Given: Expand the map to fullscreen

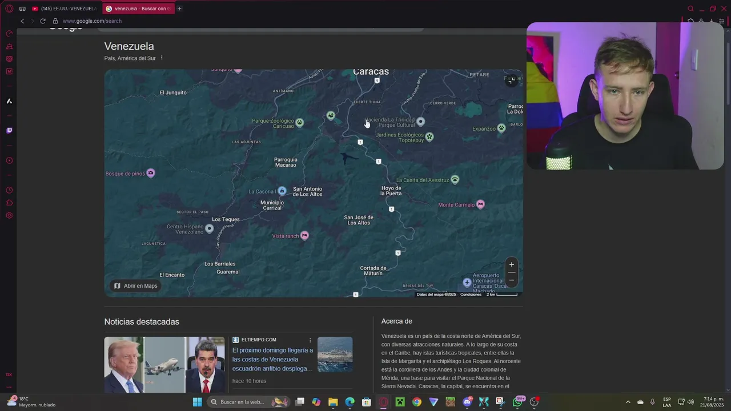Looking at the screenshot, I should (x=512, y=80).
